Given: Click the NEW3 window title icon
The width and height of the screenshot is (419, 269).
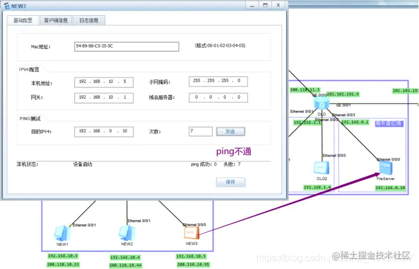Looking at the screenshot, I should point(7,6).
